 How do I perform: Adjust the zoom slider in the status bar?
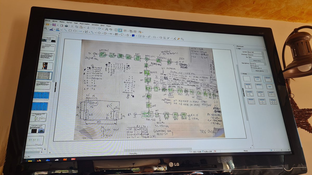[x=282, y=150]
